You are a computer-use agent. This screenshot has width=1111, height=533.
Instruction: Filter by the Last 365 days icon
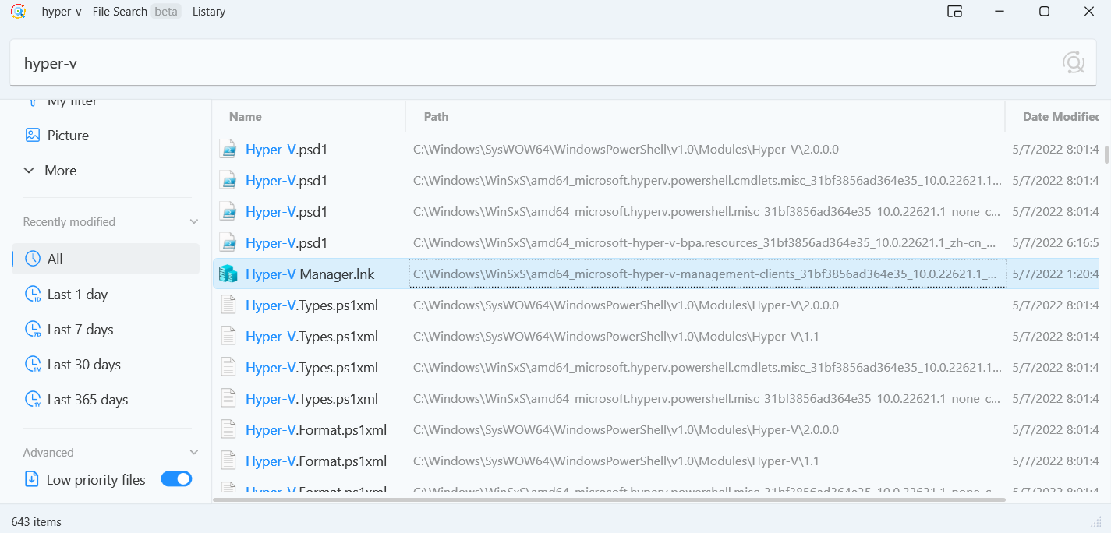(x=33, y=400)
